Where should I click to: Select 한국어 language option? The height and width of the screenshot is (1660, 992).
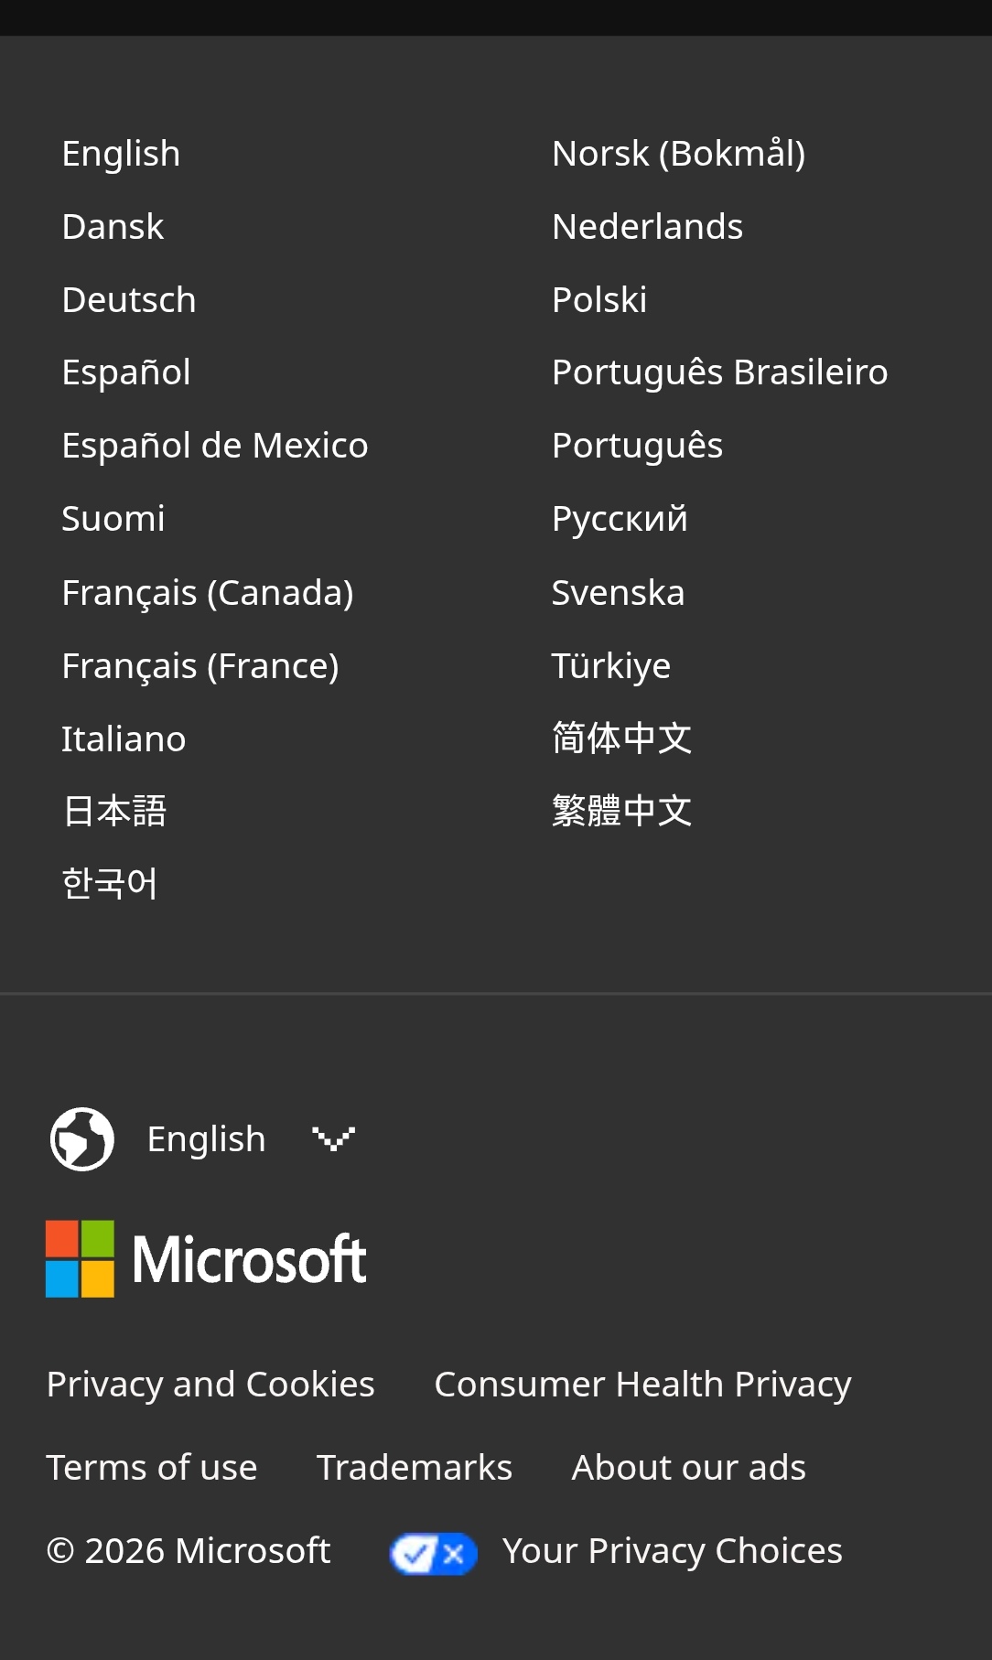[x=110, y=884]
